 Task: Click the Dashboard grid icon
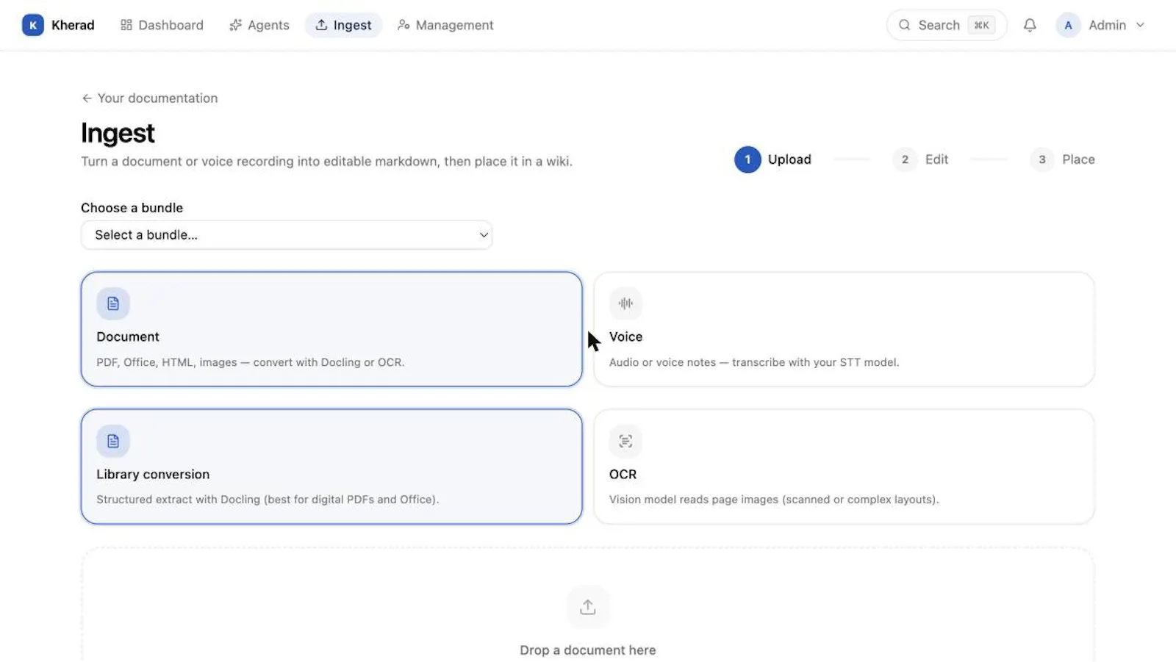[126, 25]
